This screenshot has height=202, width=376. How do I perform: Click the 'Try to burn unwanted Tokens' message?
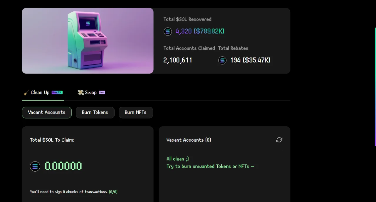[x=210, y=166]
